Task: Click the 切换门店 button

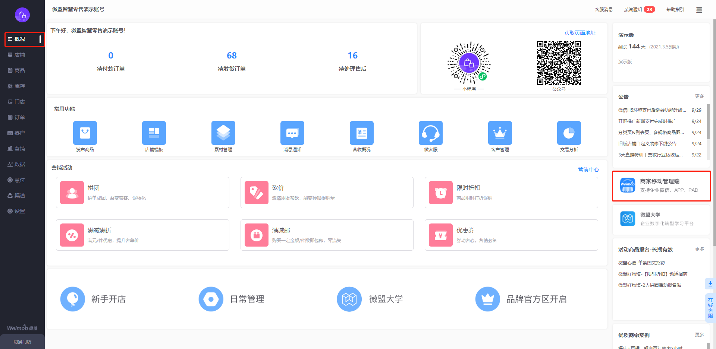Action: tap(22, 342)
